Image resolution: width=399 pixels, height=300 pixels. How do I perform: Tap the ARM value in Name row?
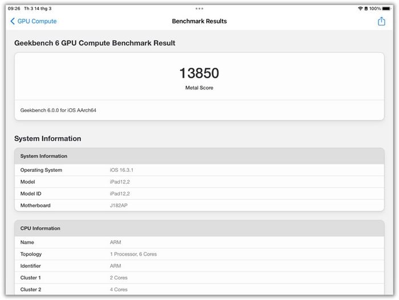(x=115, y=243)
